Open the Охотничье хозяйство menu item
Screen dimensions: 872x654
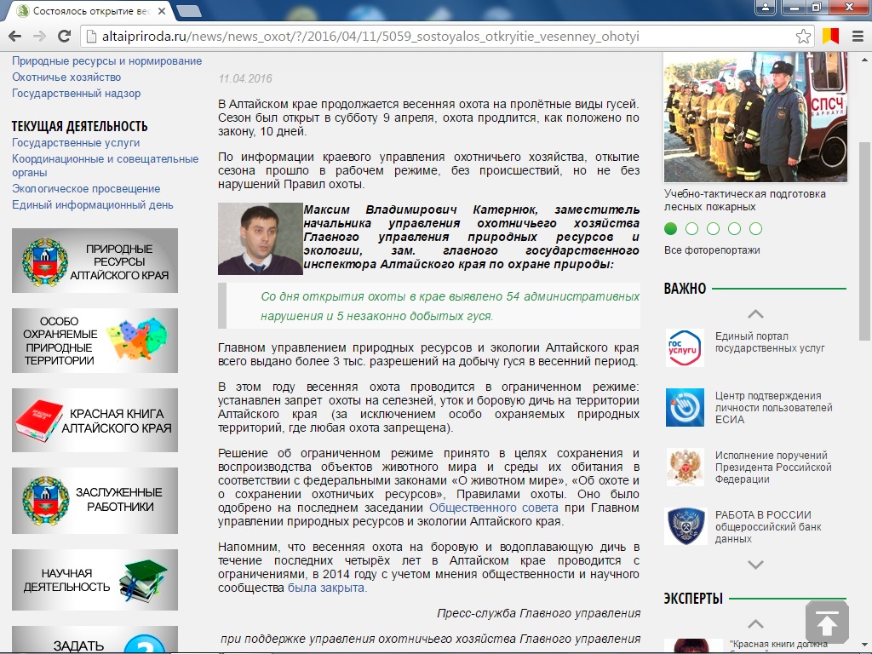66,77
